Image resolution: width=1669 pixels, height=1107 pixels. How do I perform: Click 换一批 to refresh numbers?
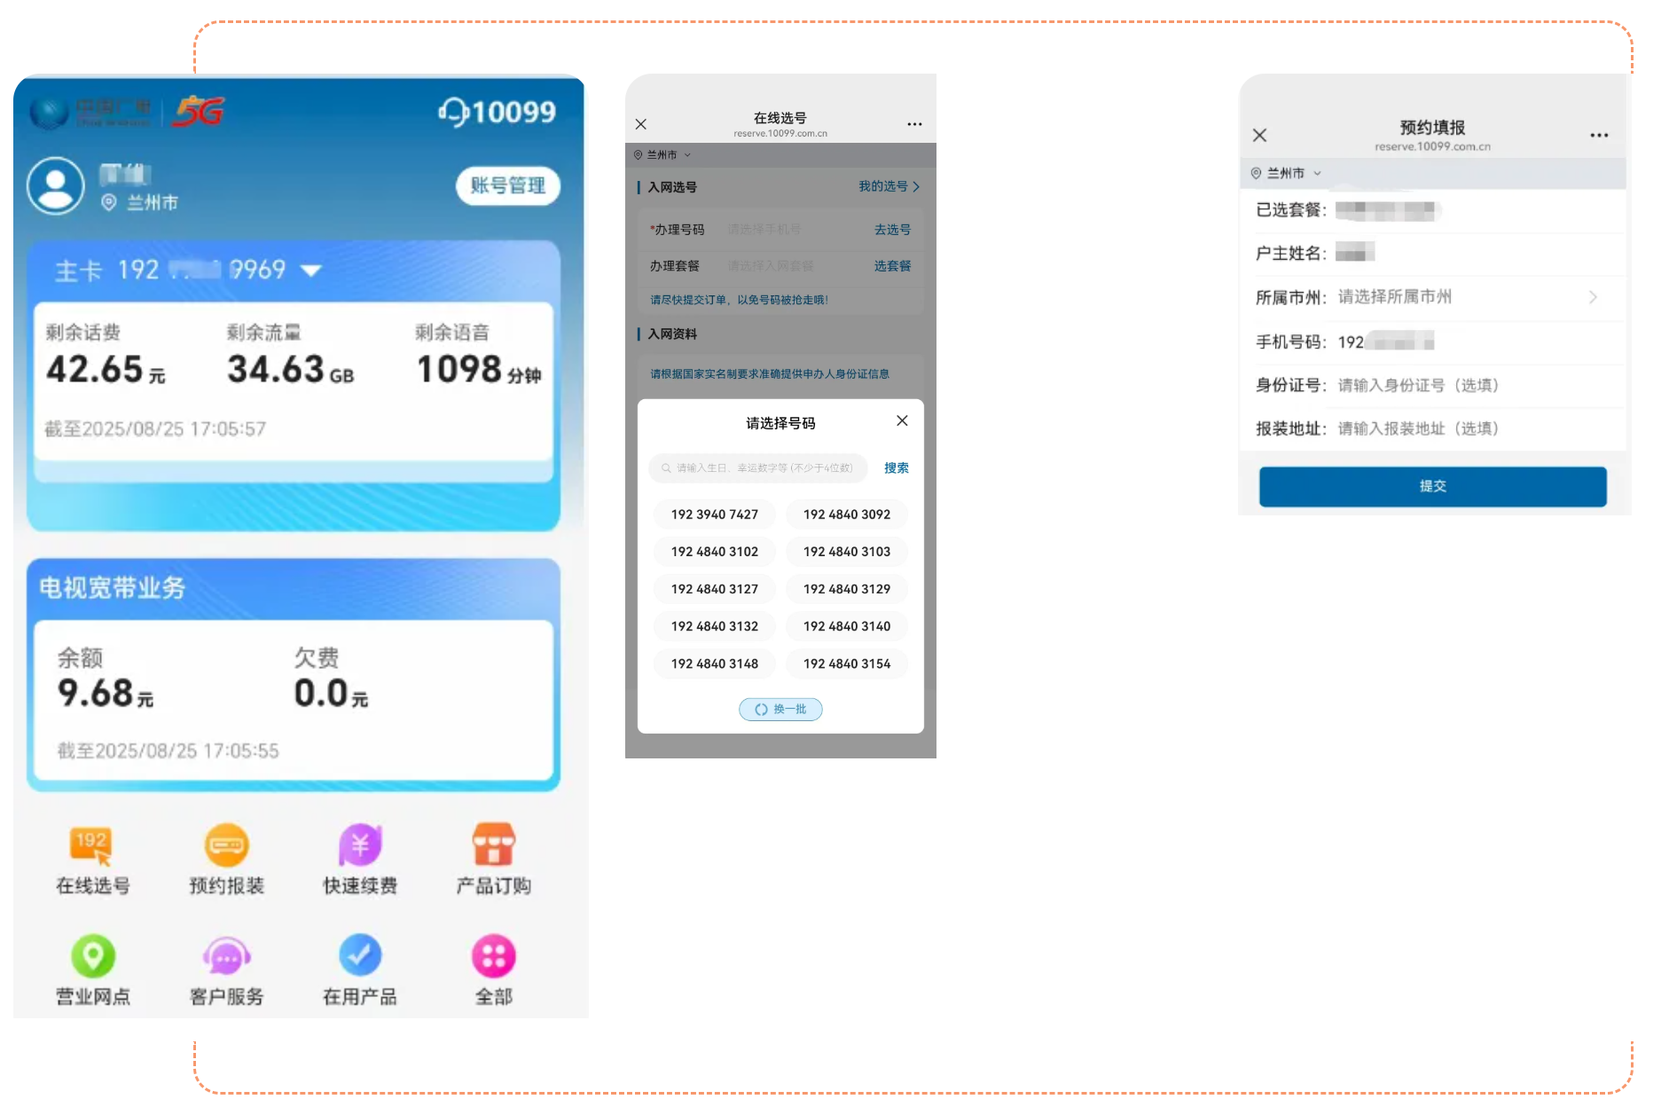pyautogui.click(x=780, y=710)
